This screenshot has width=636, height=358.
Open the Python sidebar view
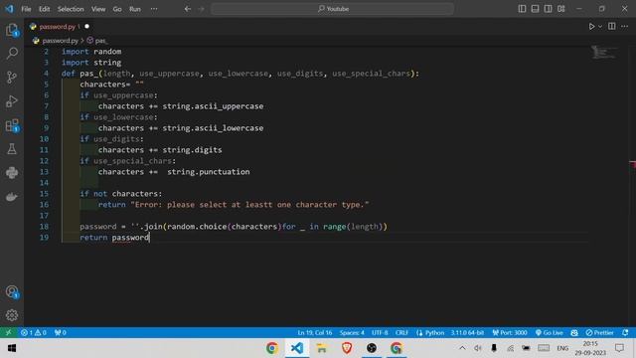click(12, 173)
